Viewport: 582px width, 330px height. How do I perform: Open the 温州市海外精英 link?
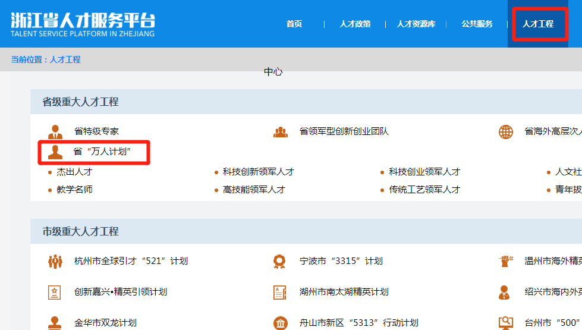click(553, 261)
